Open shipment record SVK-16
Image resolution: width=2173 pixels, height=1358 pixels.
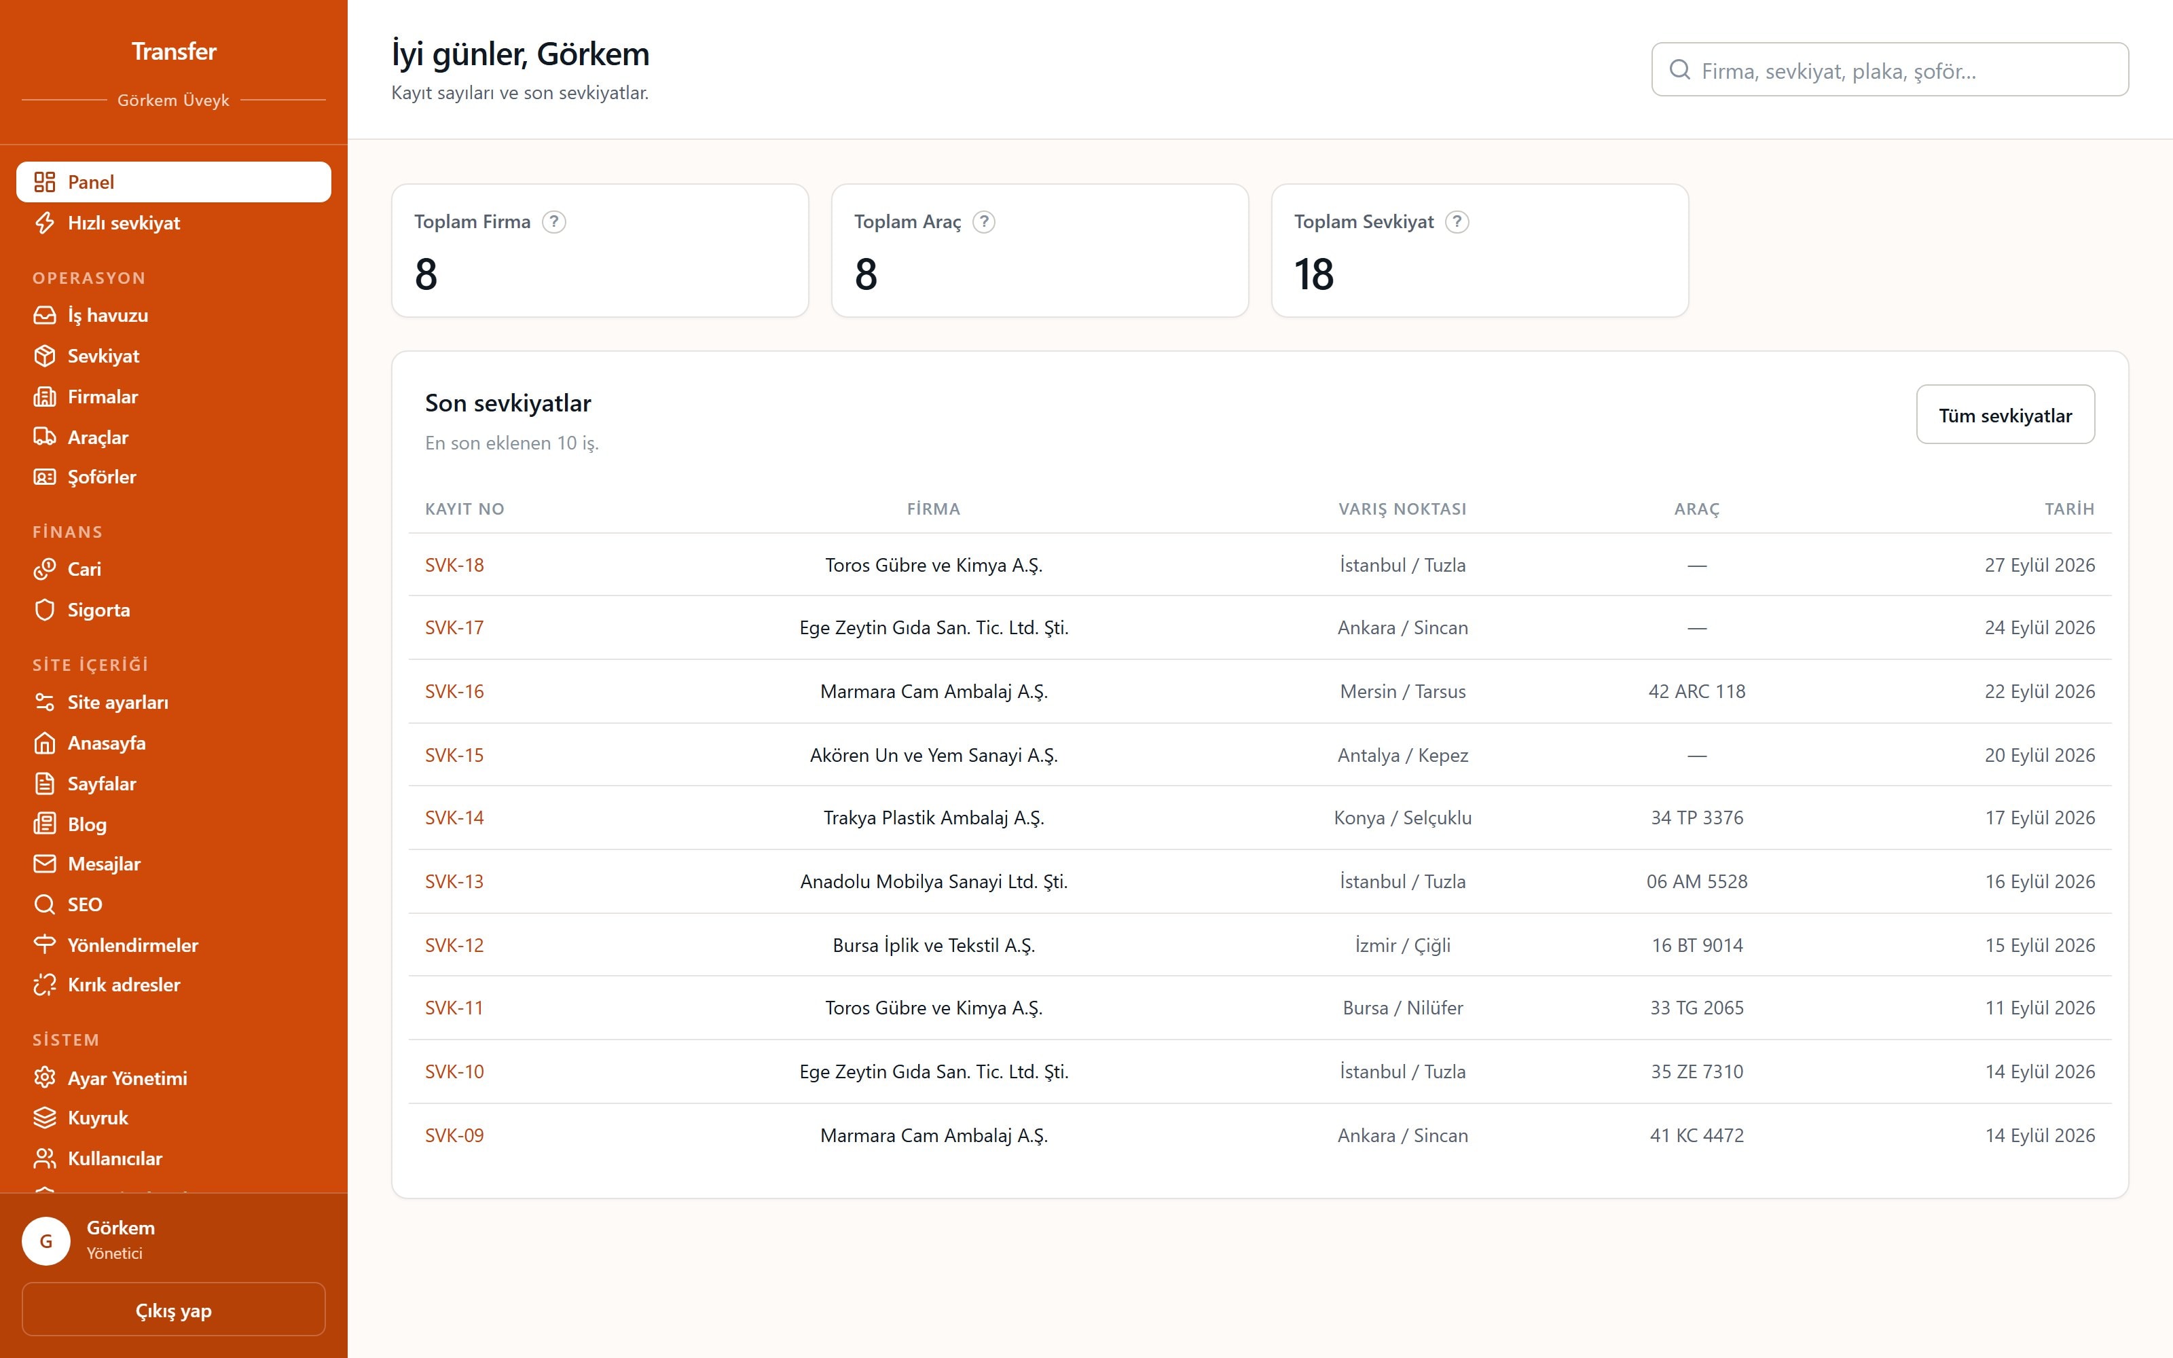point(454,692)
